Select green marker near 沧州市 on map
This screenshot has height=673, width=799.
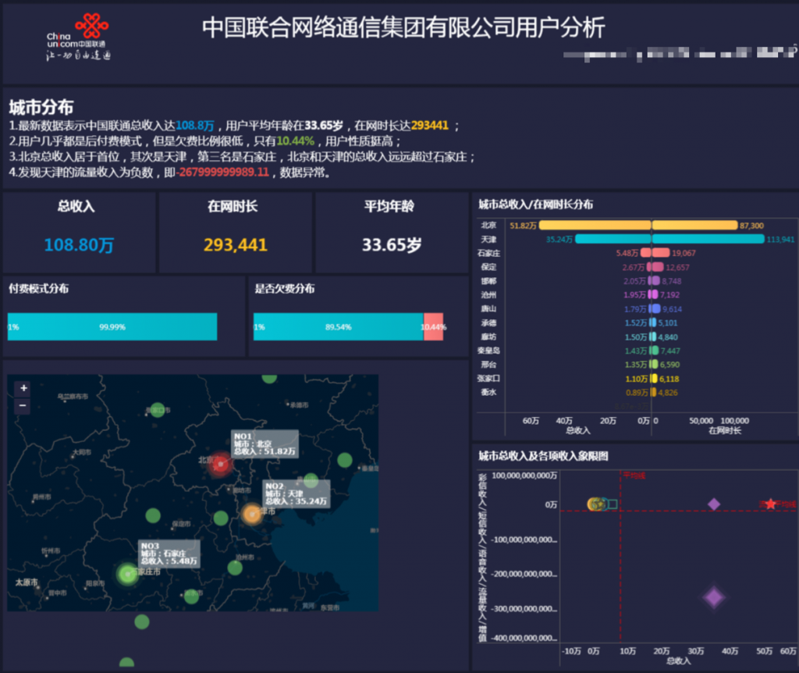[x=235, y=568]
